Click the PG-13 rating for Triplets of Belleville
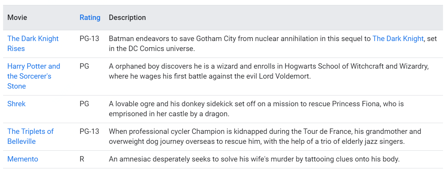Viewport: 448px width, 173px height. 89,131
